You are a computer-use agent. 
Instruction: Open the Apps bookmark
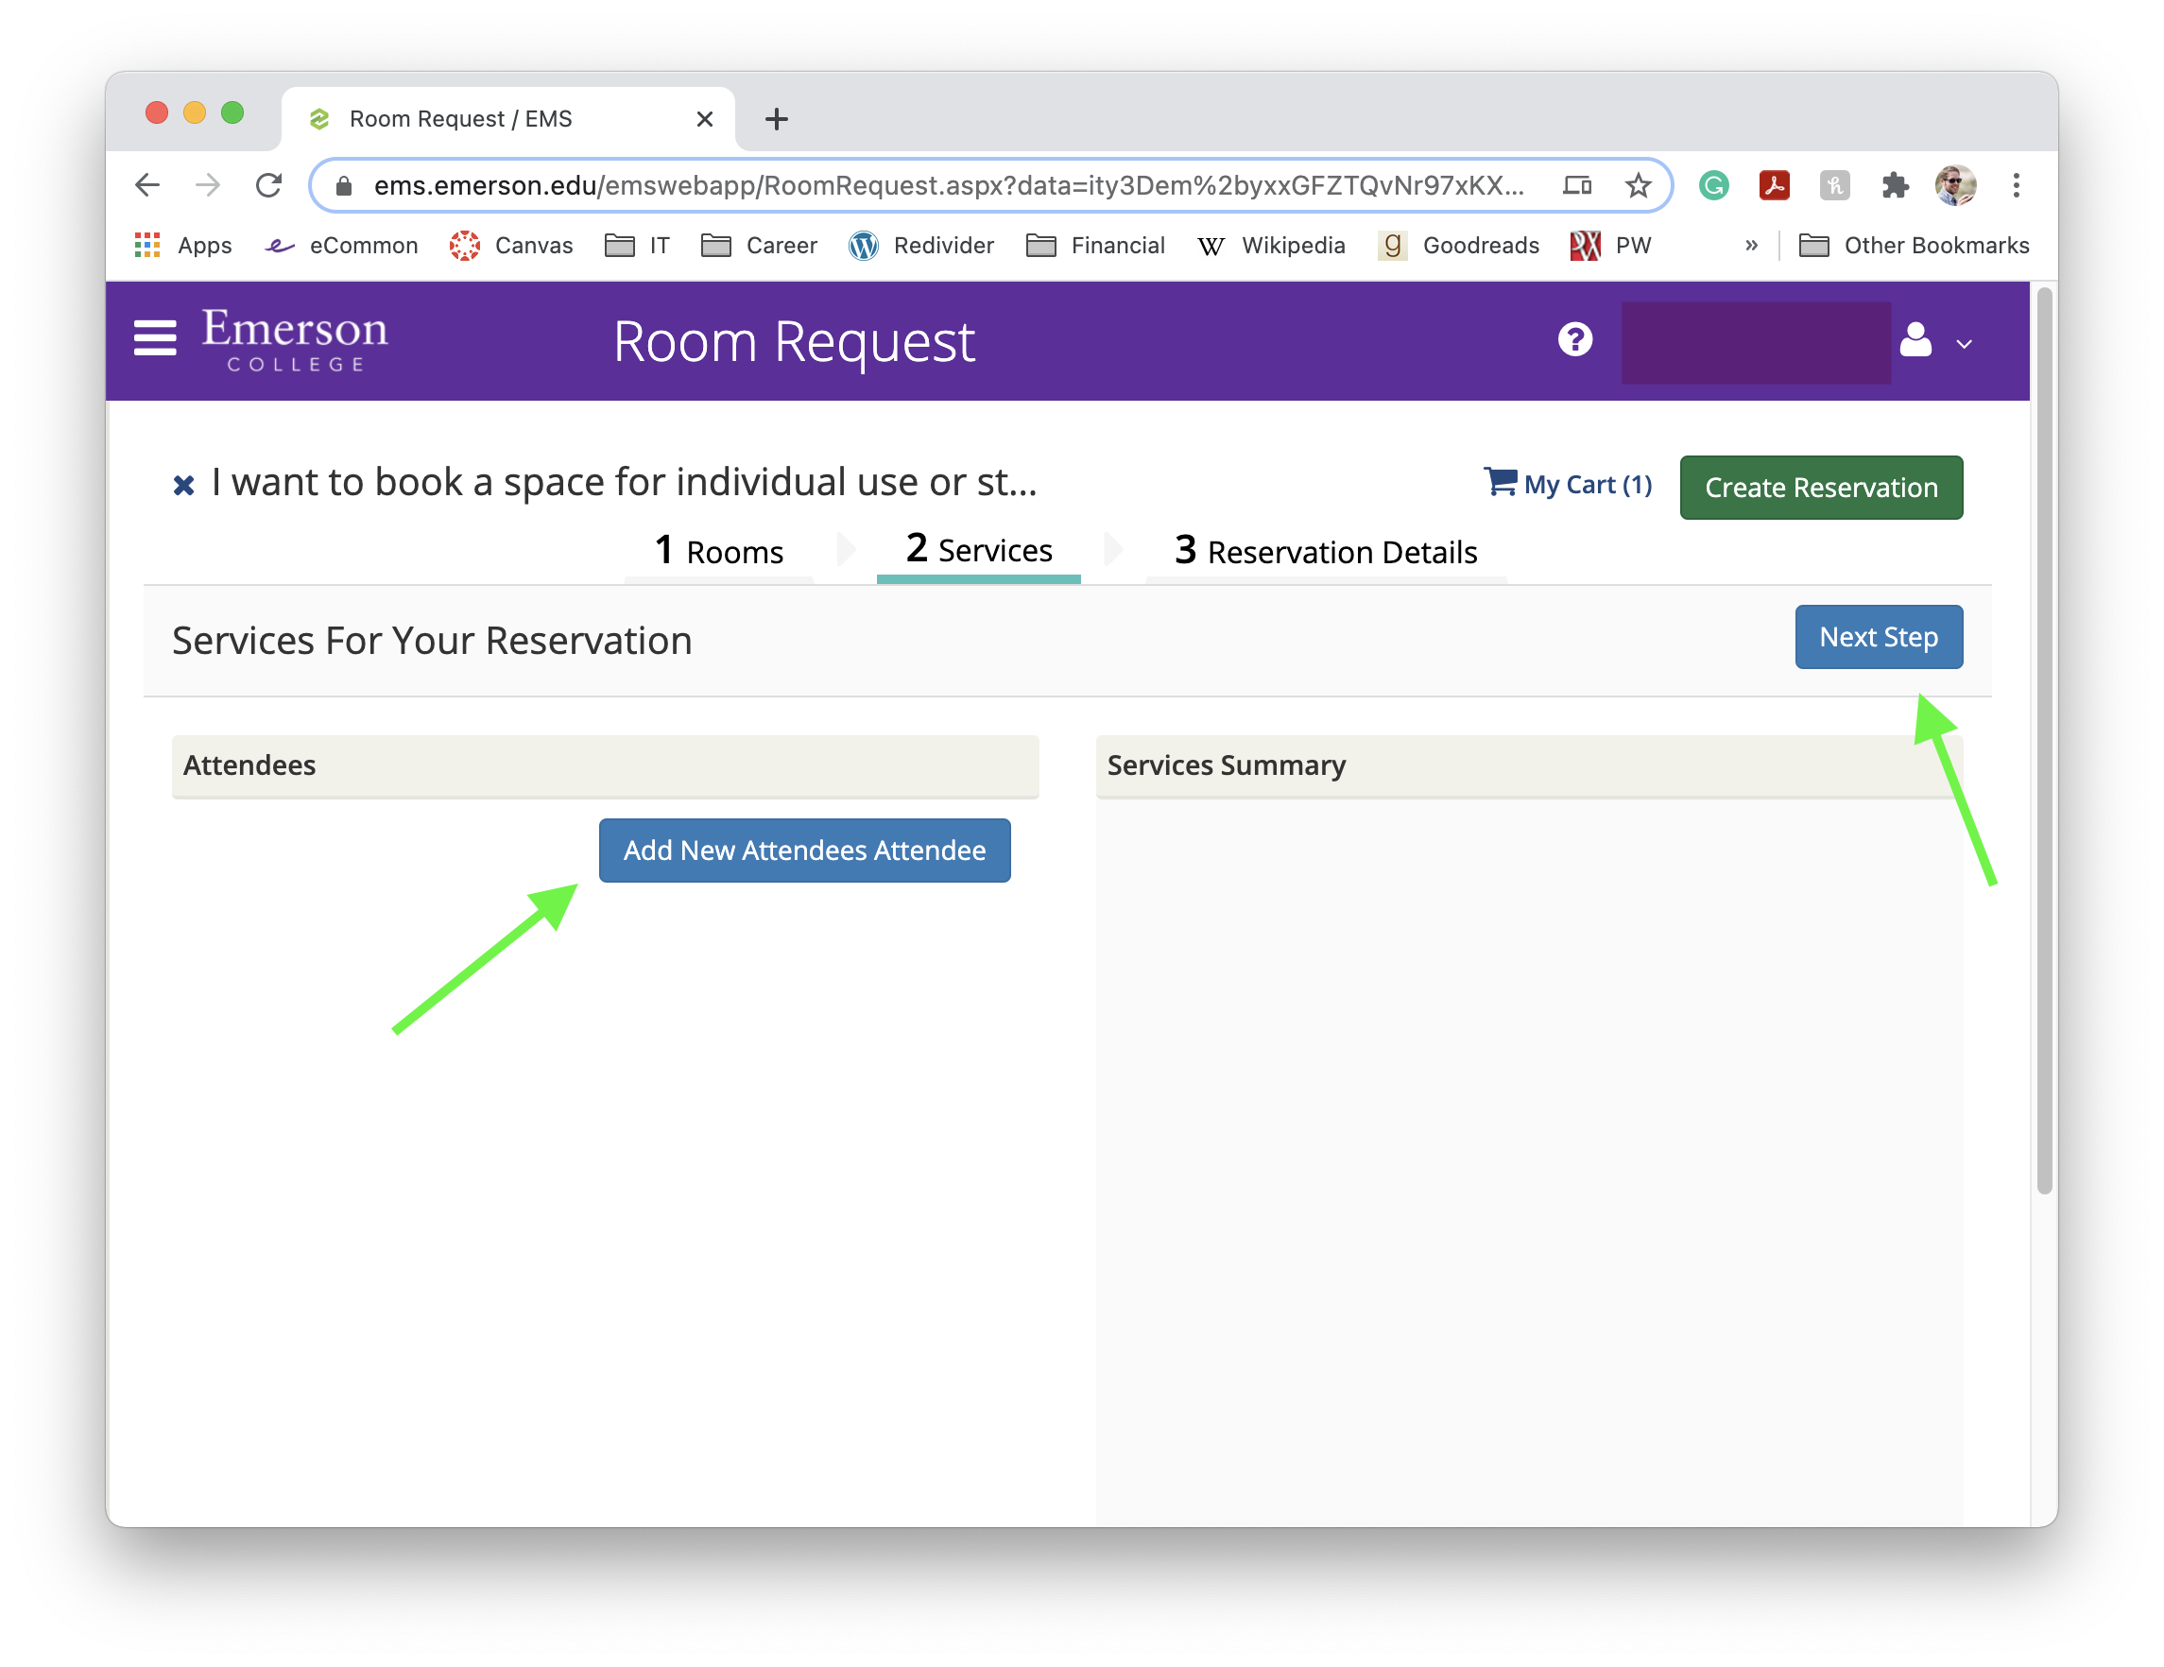click(x=183, y=245)
